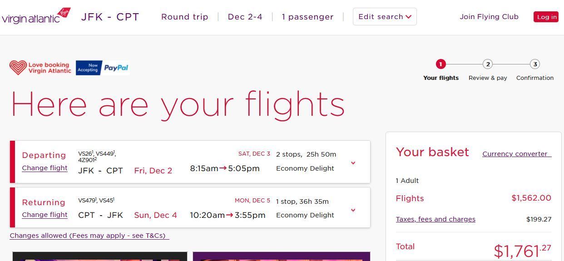Click the Now Accepting PayPal badge

coord(102,68)
